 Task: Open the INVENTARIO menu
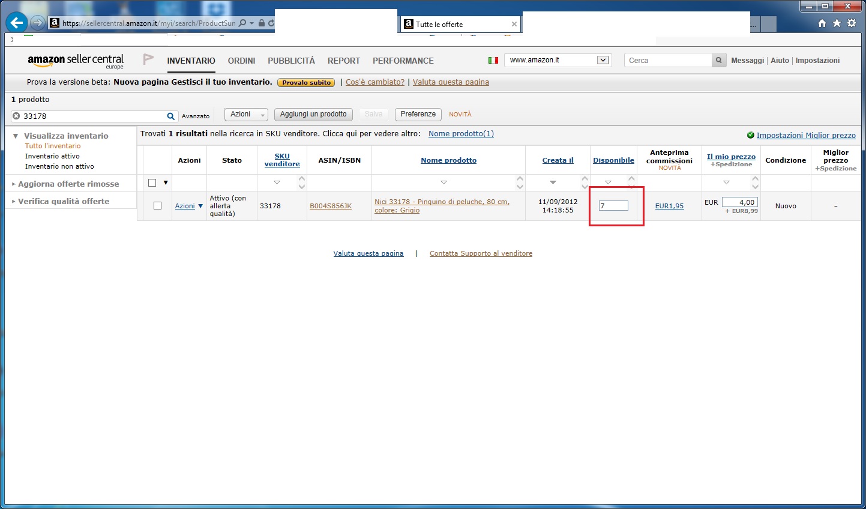[191, 61]
